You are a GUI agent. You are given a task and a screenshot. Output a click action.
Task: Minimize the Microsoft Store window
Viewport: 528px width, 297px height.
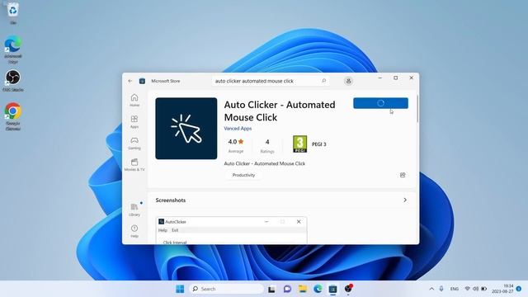[x=380, y=78]
